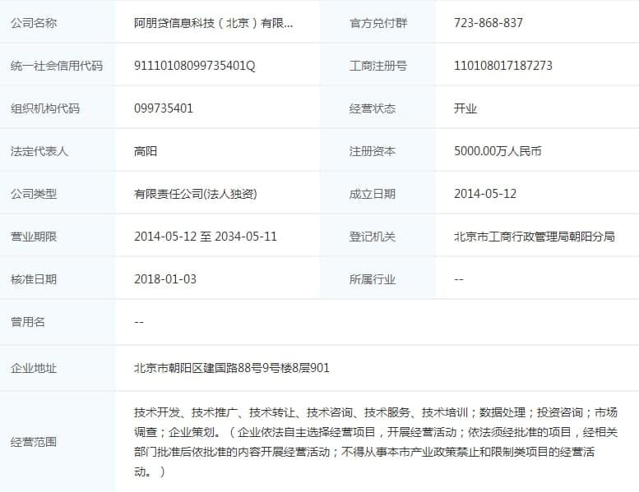Screen dimensions: 639x492
Task: Select 北京市工商行政管理局朝阳分局
Action: [x=535, y=237]
